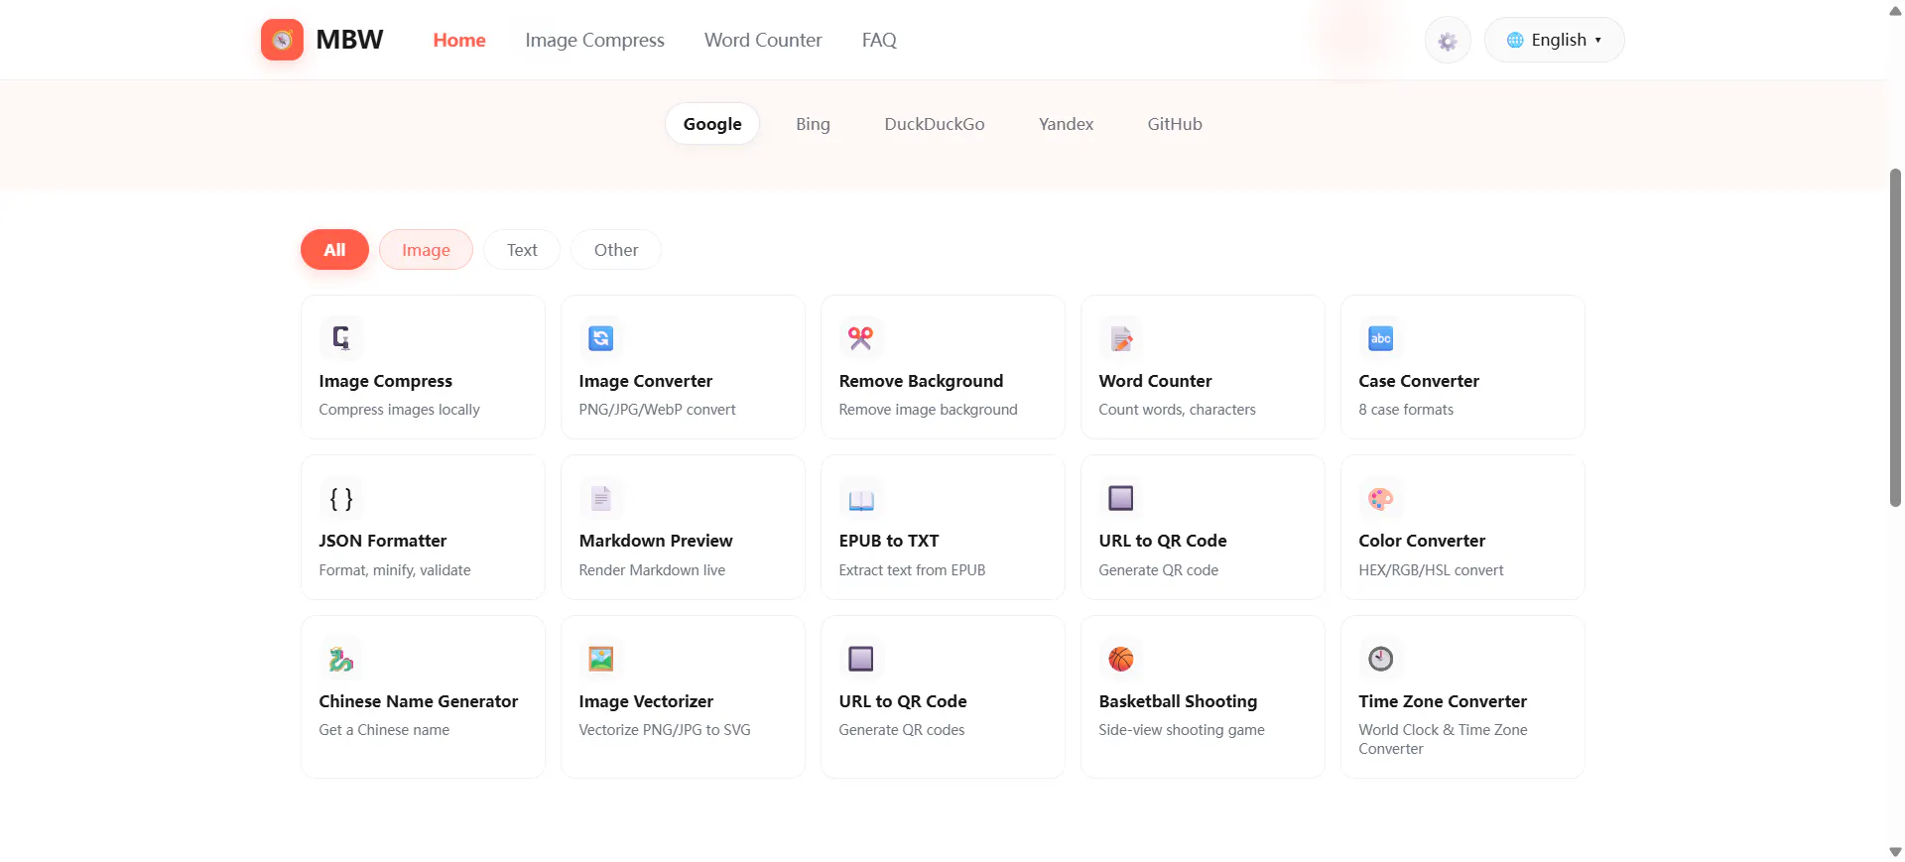Select the Google search engine tab
Screen dimensions: 1905x862
coord(712,124)
